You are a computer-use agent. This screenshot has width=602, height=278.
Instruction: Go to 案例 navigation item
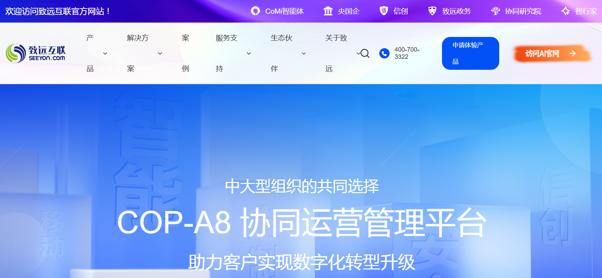click(185, 53)
